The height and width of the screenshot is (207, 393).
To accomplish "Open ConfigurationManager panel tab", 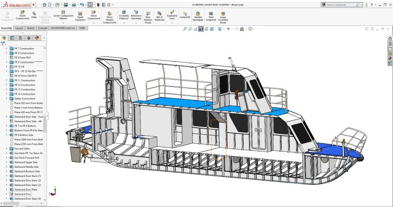I will (20, 38).
